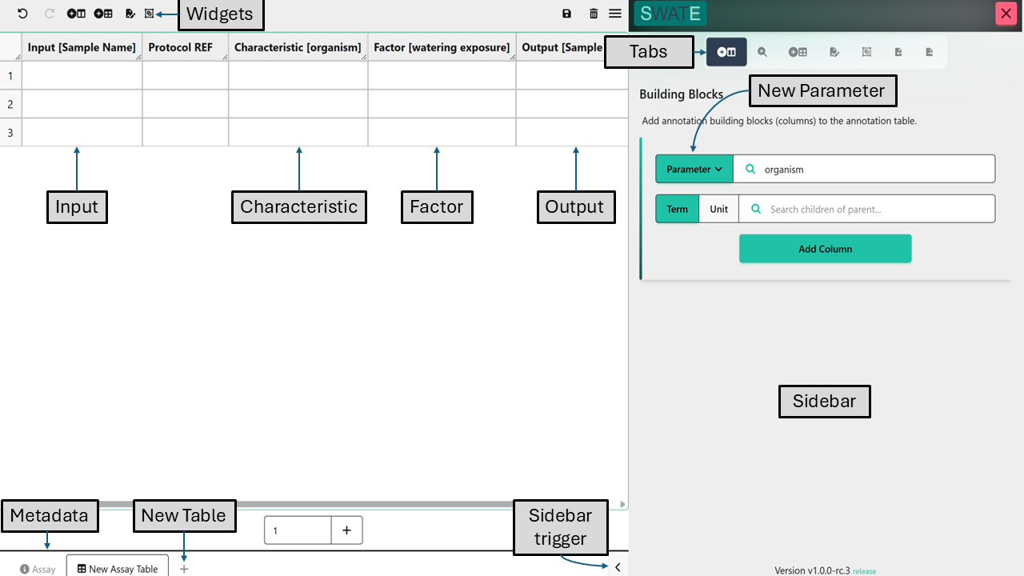Screen dimensions: 1024x576
Task: Switch to the term search sidebar tab
Action: point(762,52)
